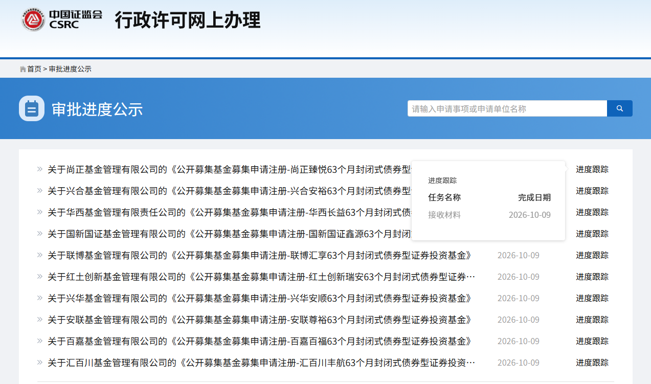Click the search magnifier button
651x384 pixels.
pos(620,108)
